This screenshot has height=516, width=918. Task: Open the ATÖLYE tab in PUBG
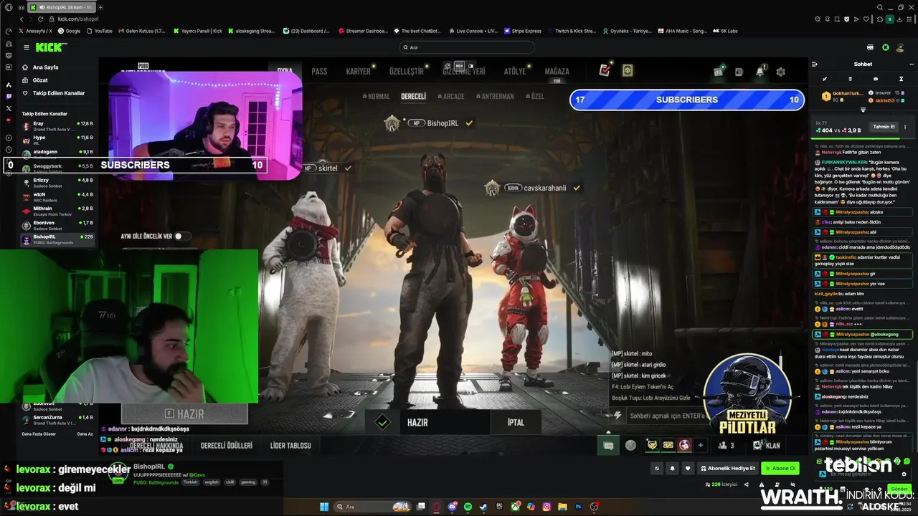(514, 71)
